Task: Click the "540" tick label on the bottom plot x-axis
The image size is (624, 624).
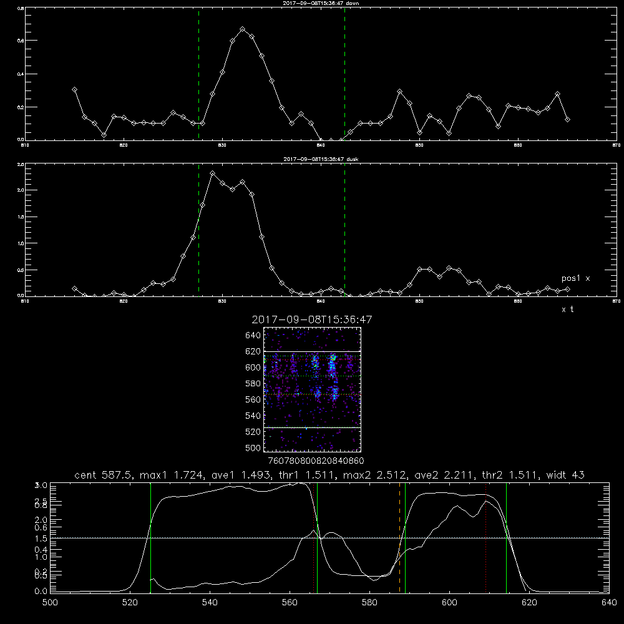Action: (x=210, y=602)
